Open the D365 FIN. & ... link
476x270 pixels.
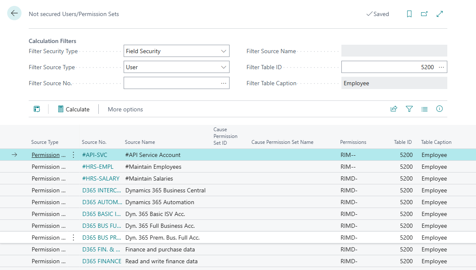click(x=101, y=249)
